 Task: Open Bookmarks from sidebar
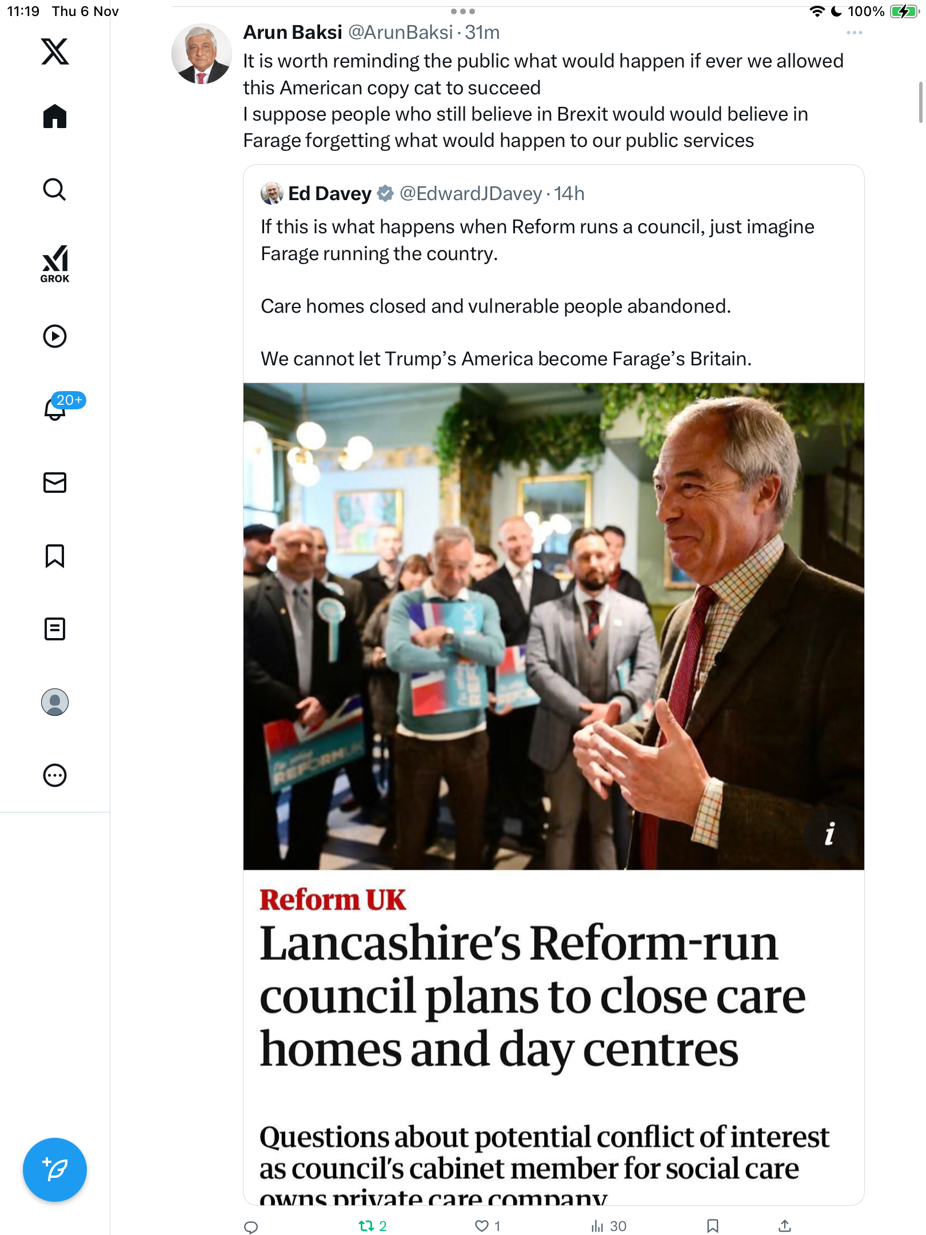click(x=55, y=556)
